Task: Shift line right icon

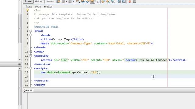Action: 124,2
